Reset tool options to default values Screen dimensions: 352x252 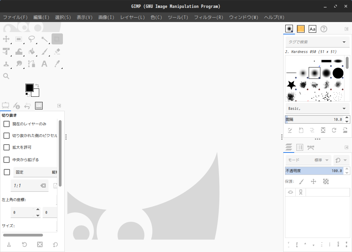[55, 244]
